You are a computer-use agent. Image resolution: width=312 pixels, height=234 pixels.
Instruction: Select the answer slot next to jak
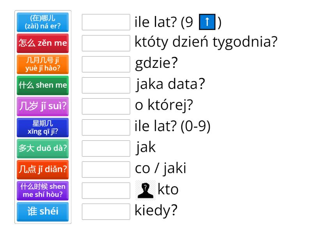point(106,149)
